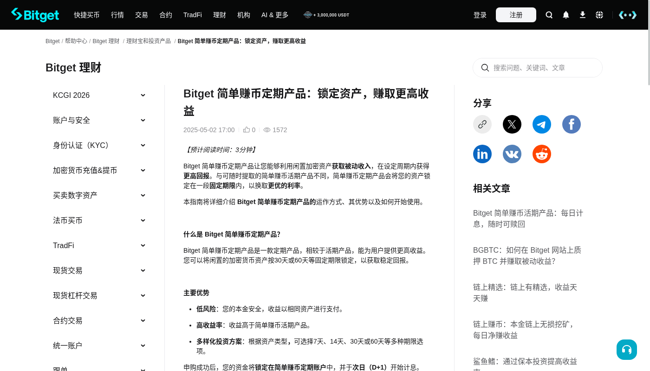Open notifications bell icon
The height and width of the screenshot is (371, 650).
(x=566, y=15)
